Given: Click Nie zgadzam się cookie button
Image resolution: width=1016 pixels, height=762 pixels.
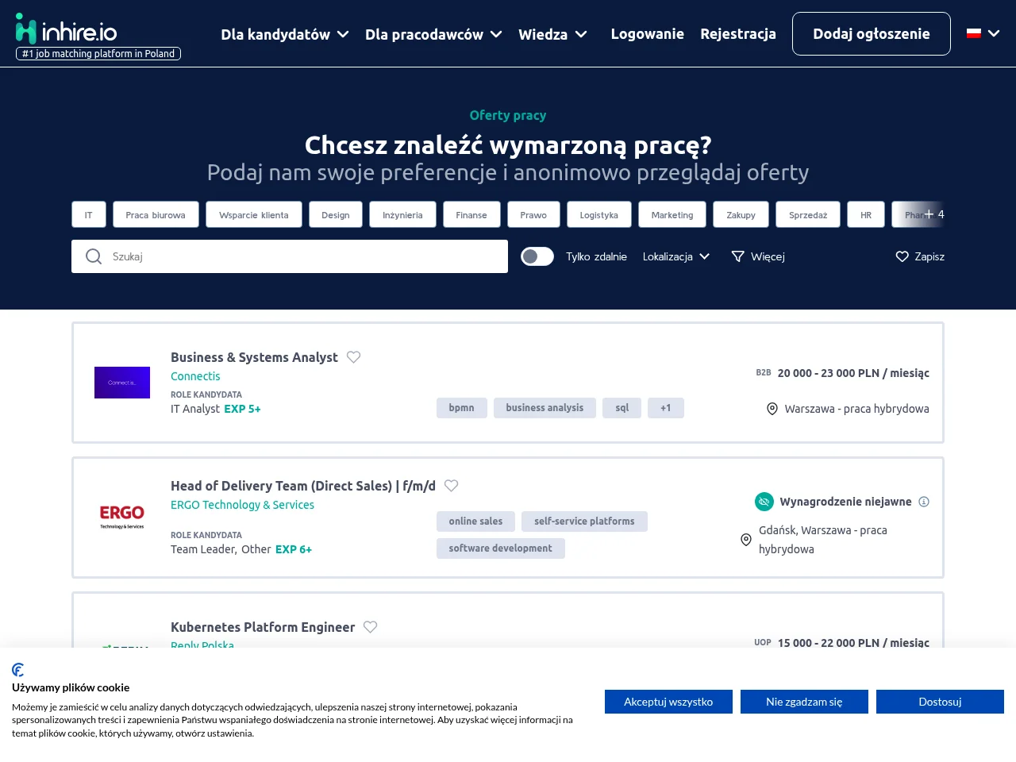Looking at the screenshot, I should click(804, 702).
